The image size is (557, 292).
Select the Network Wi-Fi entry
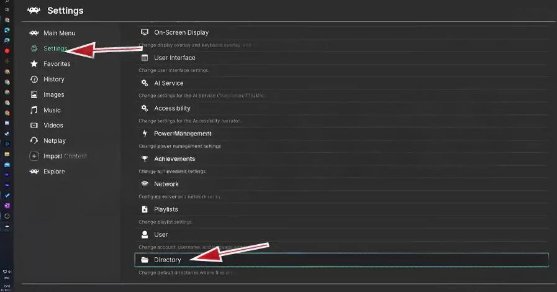166,184
